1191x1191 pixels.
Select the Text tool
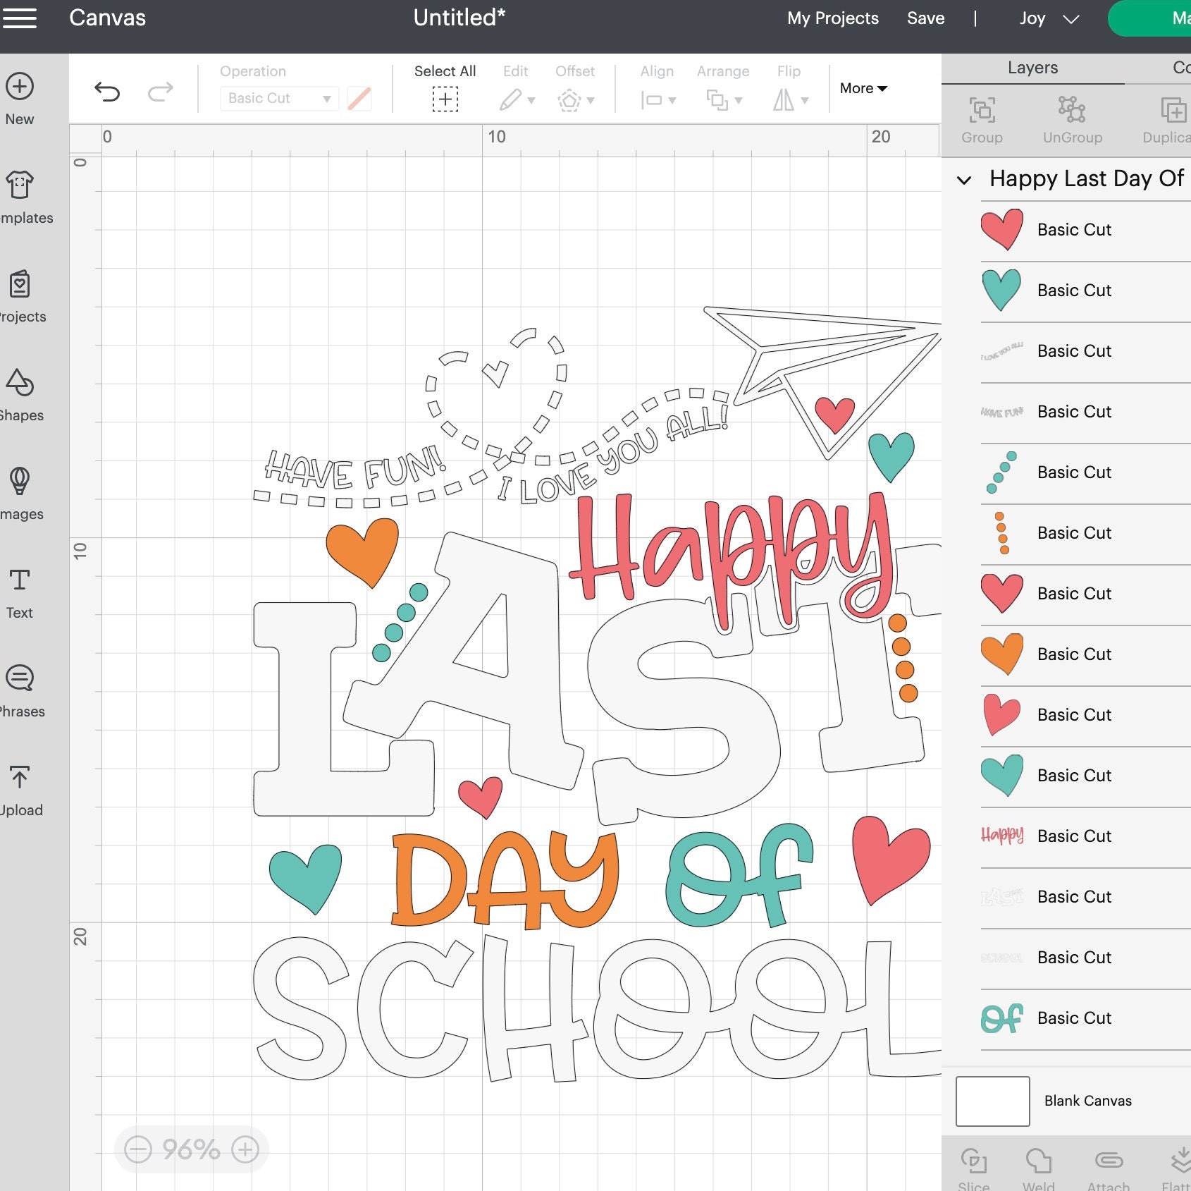(19, 591)
